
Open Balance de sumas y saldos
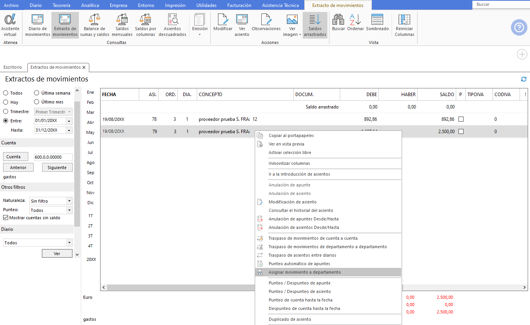click(95, 25)
